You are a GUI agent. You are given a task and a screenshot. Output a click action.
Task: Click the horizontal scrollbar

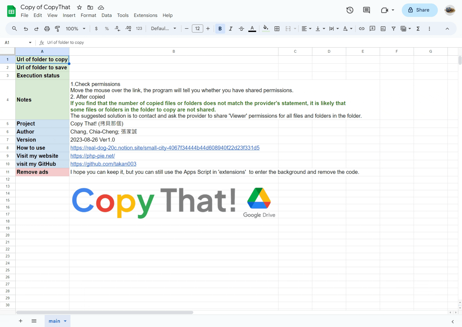pos(105,312)
